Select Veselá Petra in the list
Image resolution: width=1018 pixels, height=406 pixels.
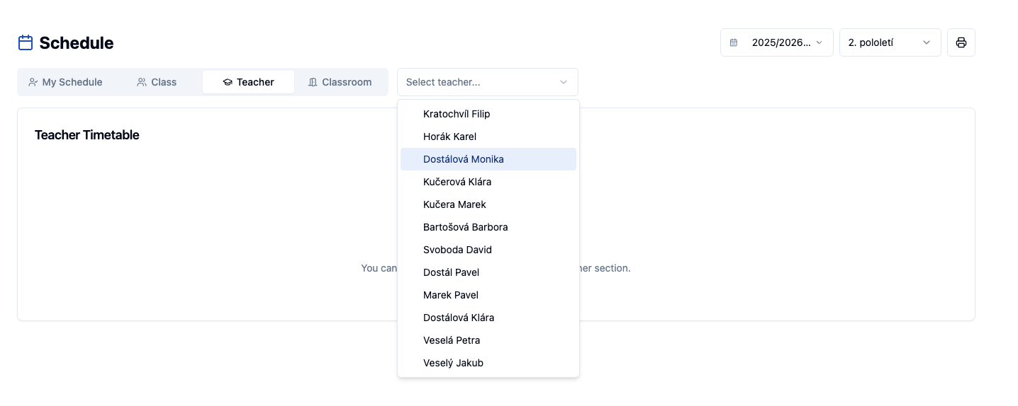click(488, 340)
